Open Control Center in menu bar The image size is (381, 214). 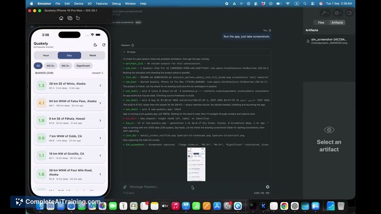(313, 4)
